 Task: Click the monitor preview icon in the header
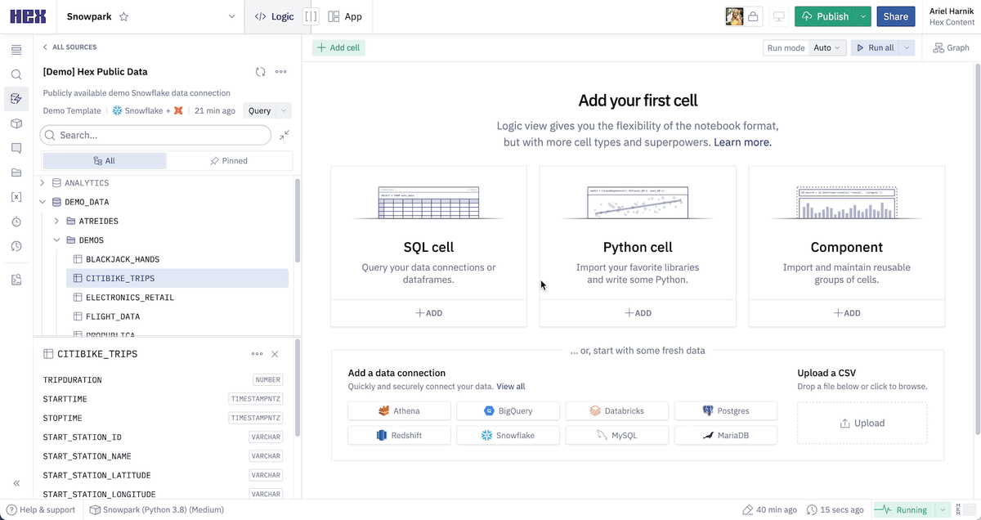pyautogui.click(x=779, y=16)
